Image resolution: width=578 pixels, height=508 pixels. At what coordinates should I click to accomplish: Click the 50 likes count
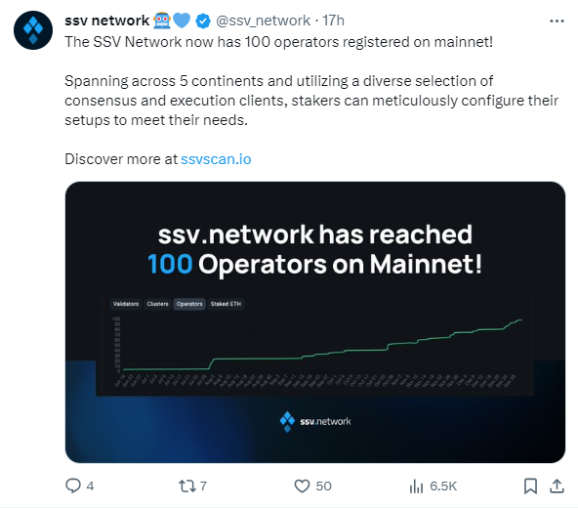click(323, 486)
